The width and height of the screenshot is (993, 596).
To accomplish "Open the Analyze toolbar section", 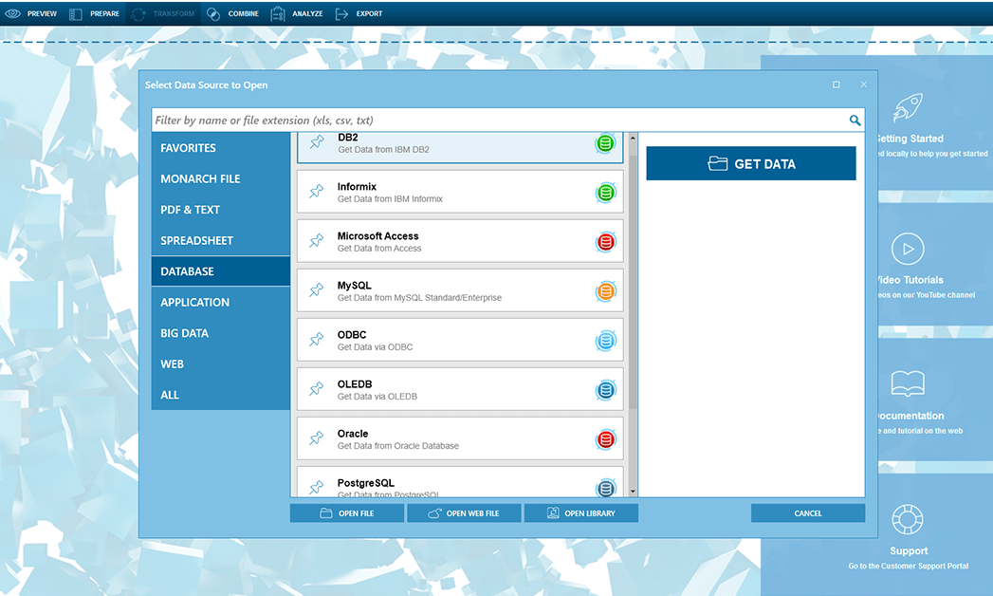I will click(296, 13).
